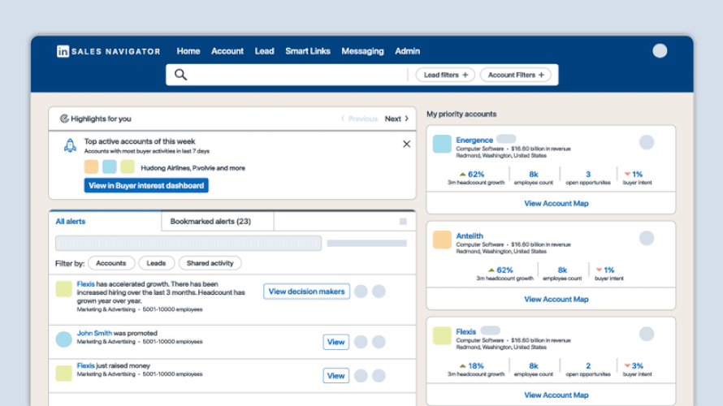This screenshot has height=406, width=723.
Task: Click Flexis logo on accelerated growth alert
Action: pos(63,289)
